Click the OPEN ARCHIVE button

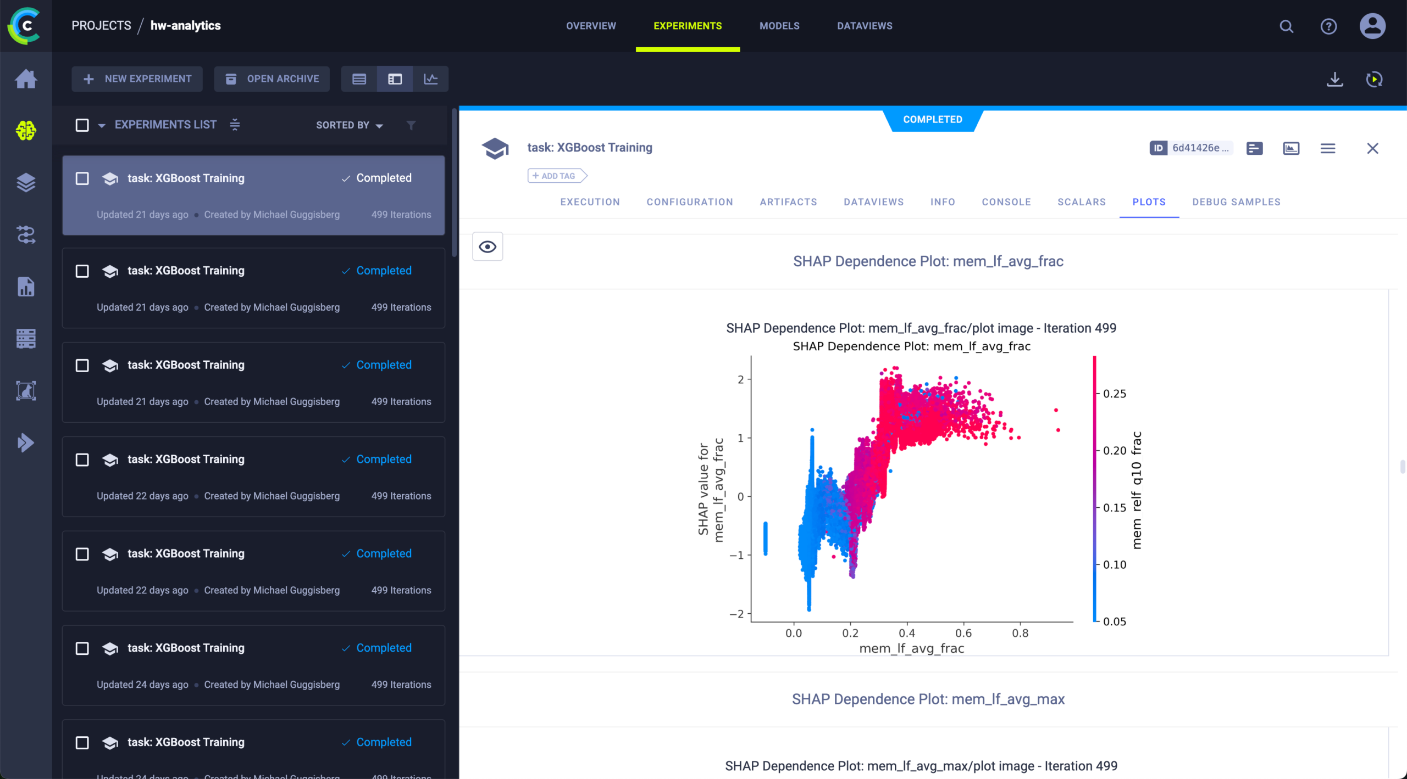(x=272, y=79)
